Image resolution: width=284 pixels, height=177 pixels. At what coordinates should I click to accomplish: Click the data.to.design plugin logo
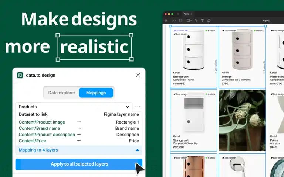point(20,75)
